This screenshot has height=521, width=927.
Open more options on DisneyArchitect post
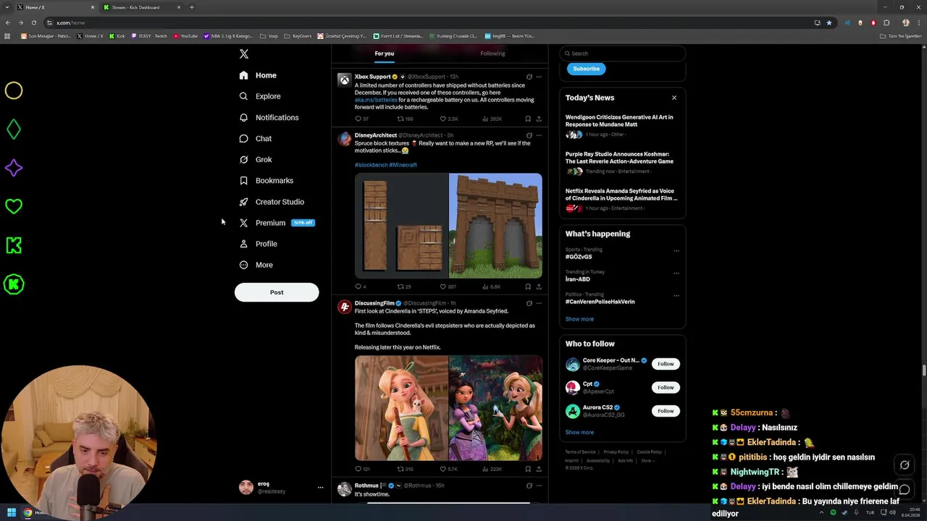539,135
